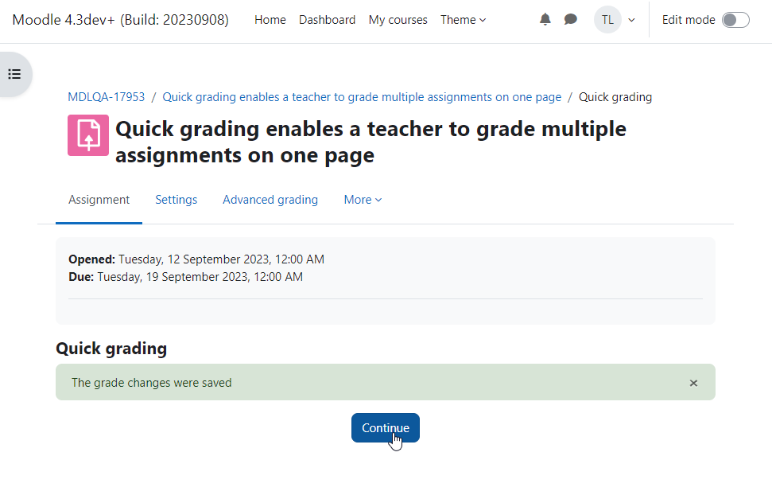Open the course index drawer
Viewport: 772px width, 499px height.
[15, 75]
